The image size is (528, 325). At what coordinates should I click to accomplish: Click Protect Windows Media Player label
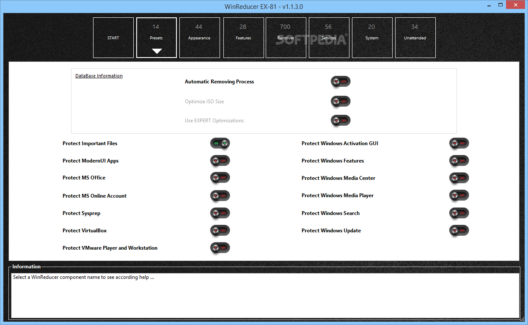[338, 196]
